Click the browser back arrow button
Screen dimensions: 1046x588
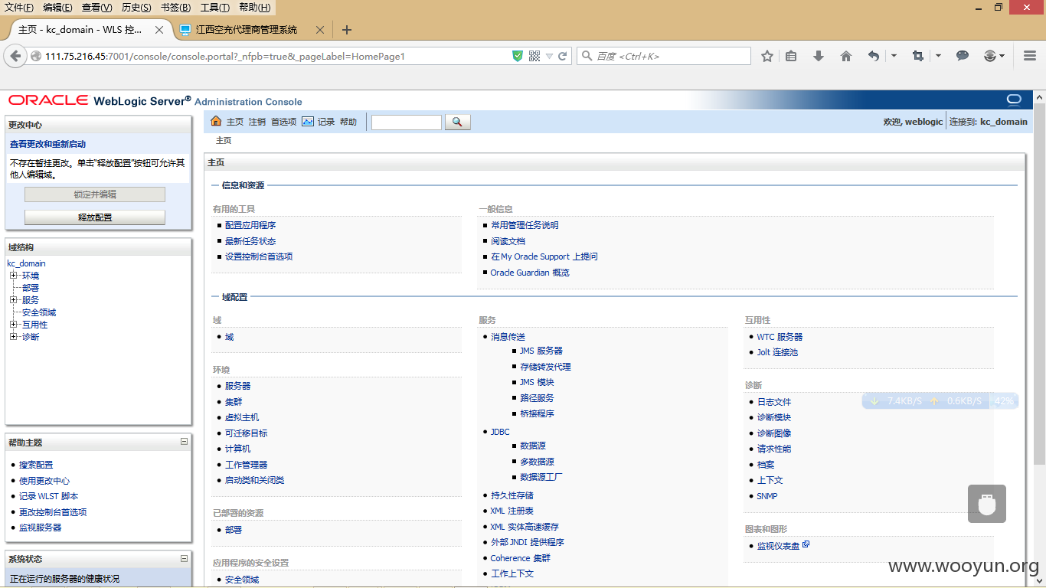pos(15,56)
